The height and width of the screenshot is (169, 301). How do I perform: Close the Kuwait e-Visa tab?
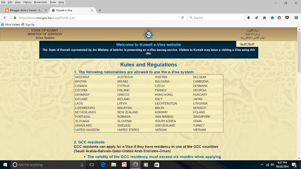[x=92, y=10]
